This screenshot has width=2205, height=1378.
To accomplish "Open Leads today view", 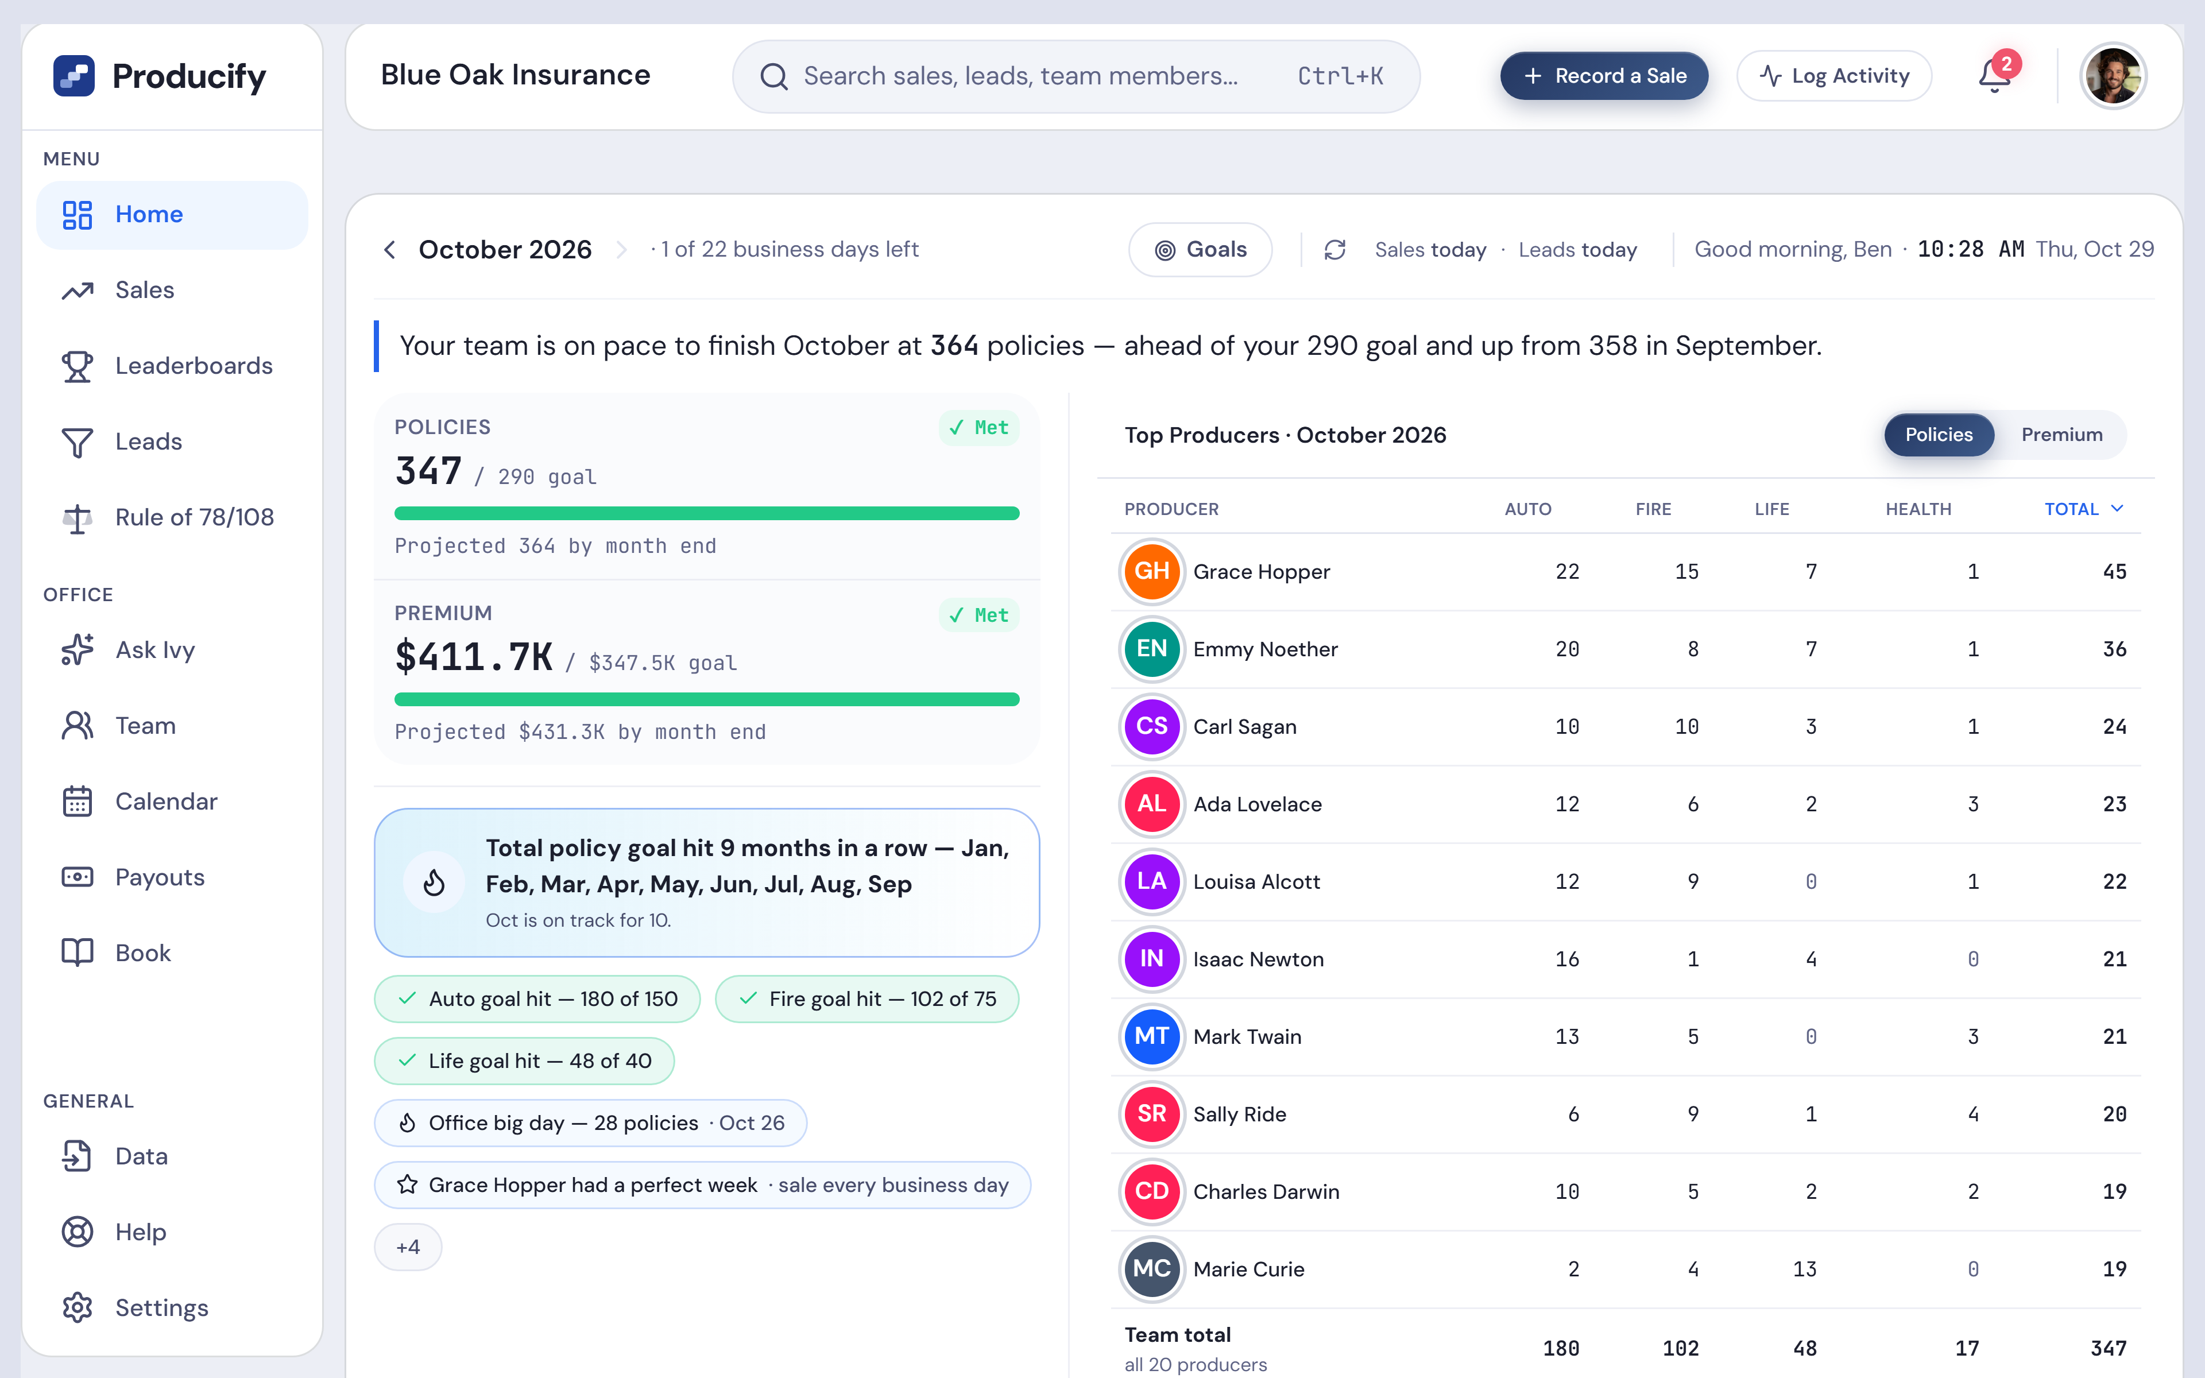I will click(1577, 250).
